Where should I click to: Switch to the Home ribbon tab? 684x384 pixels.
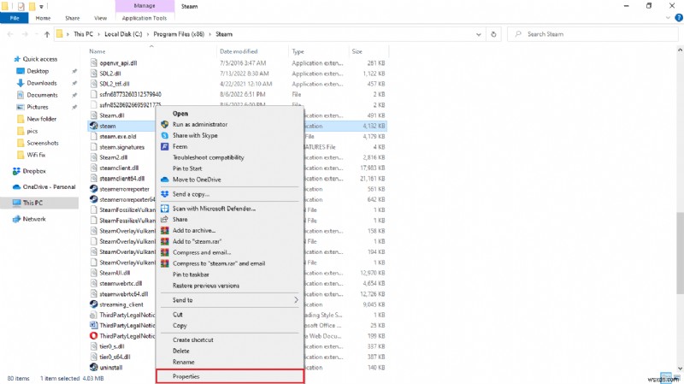click(x=43, y=18)
